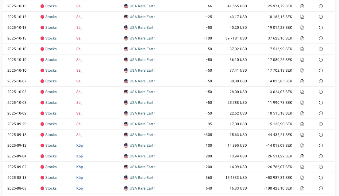Click info icon on 2025-10-02 row
The height and width of the screenshot is (196, 339).
tap(321, 113)
